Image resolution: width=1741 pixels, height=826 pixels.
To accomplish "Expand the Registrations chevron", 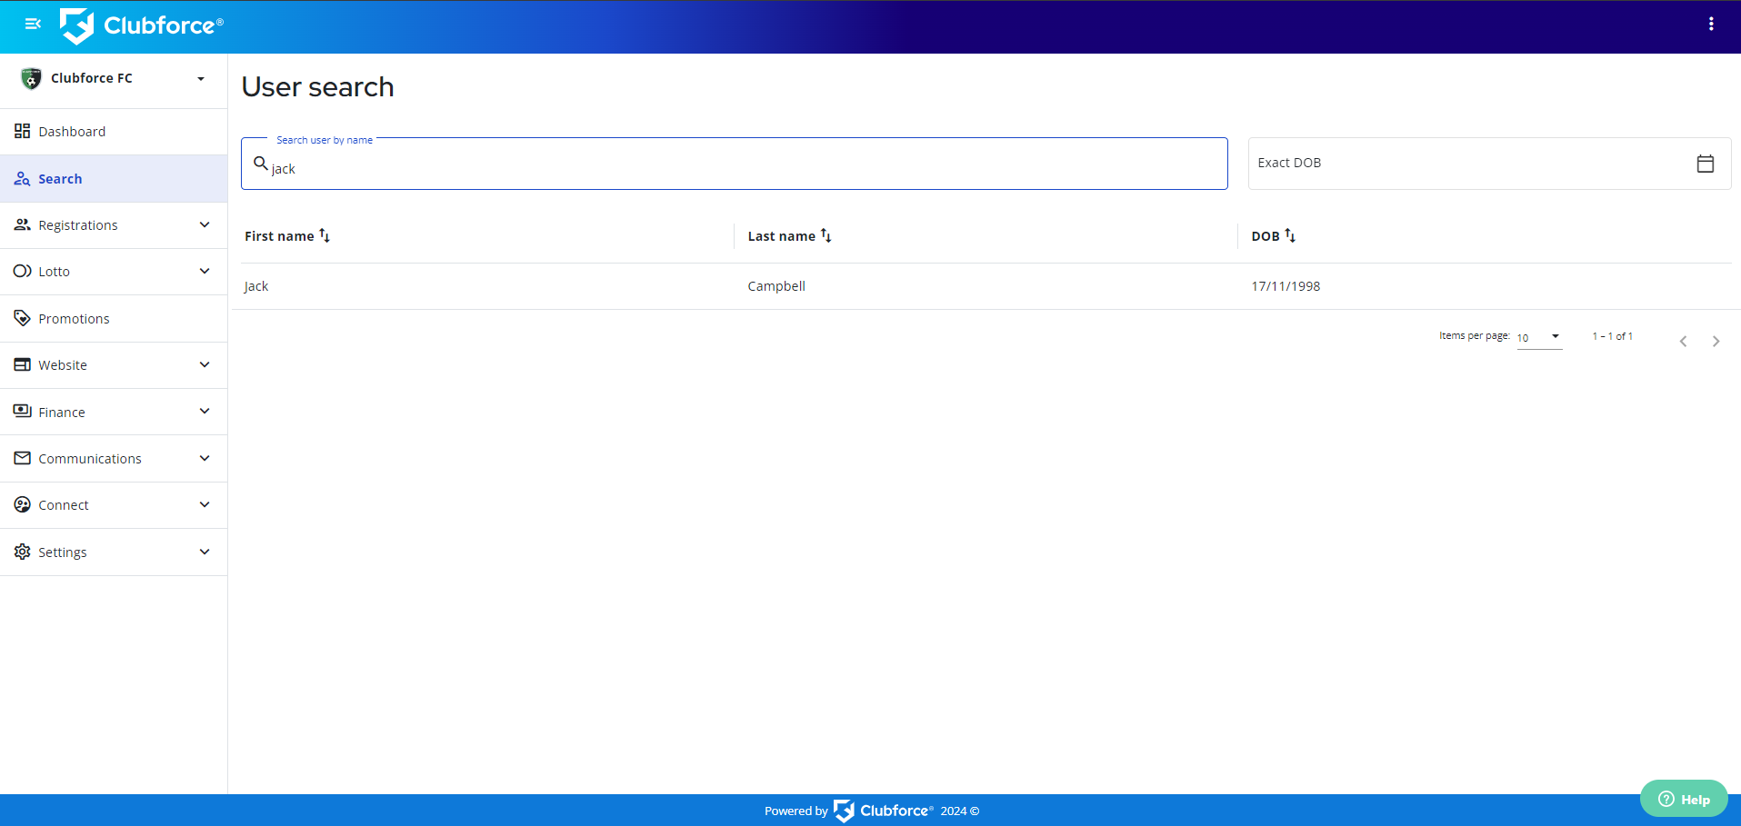I will [205, 224].
